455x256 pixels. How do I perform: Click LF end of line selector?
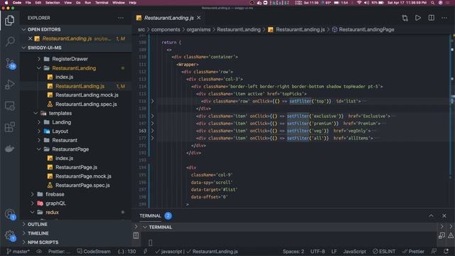pyautogui.click(x=334, y=251)
